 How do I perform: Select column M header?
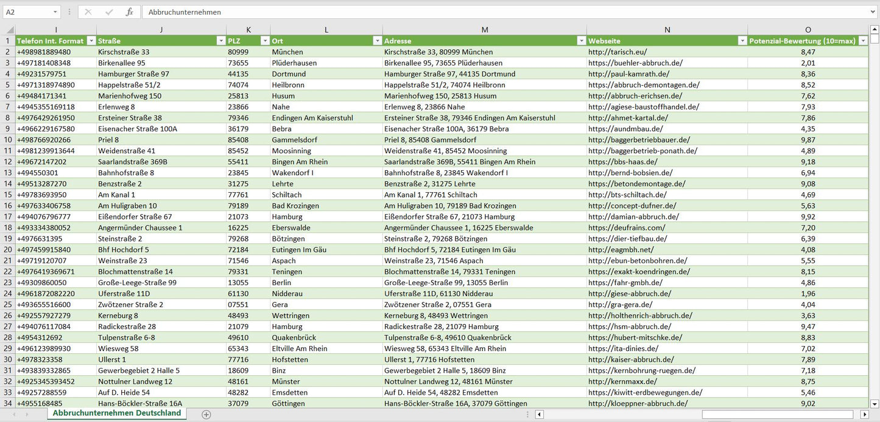click(x=484, y=30)
